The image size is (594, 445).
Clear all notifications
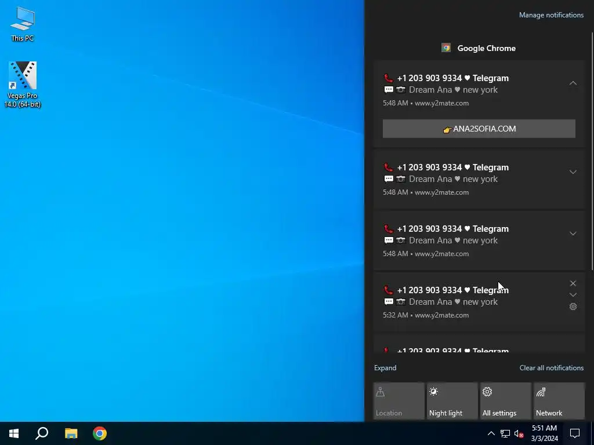551,368
